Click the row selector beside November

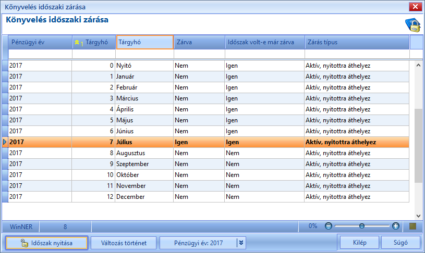(5, 186)
